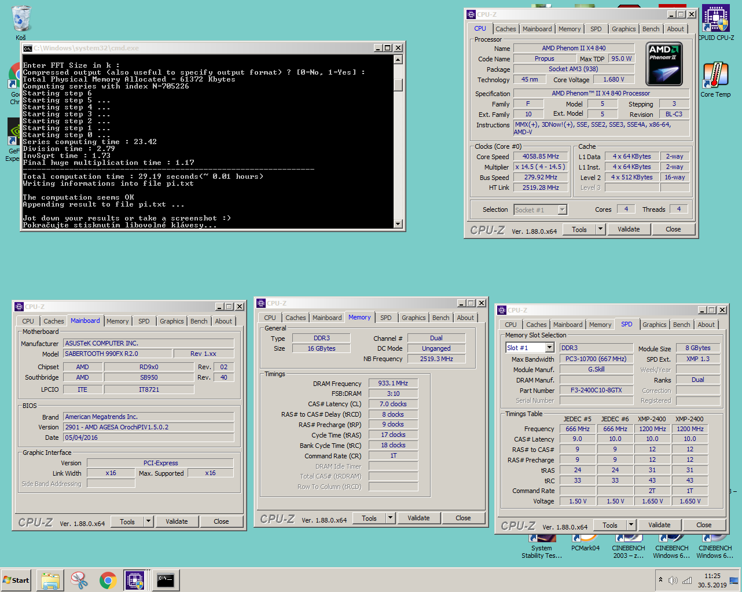Open Google Chrome from the taskbar

[x=108, y=580]
